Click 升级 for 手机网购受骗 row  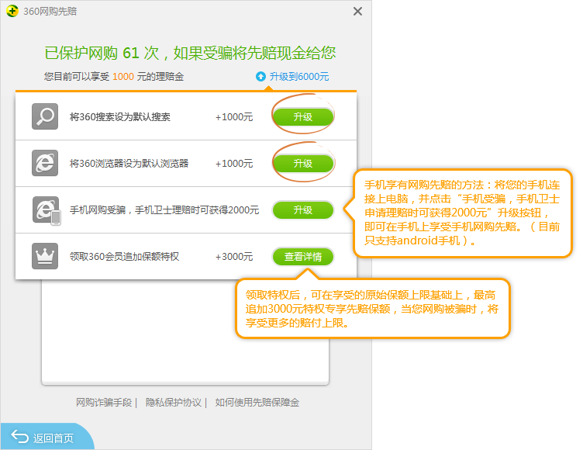(303, 210)
